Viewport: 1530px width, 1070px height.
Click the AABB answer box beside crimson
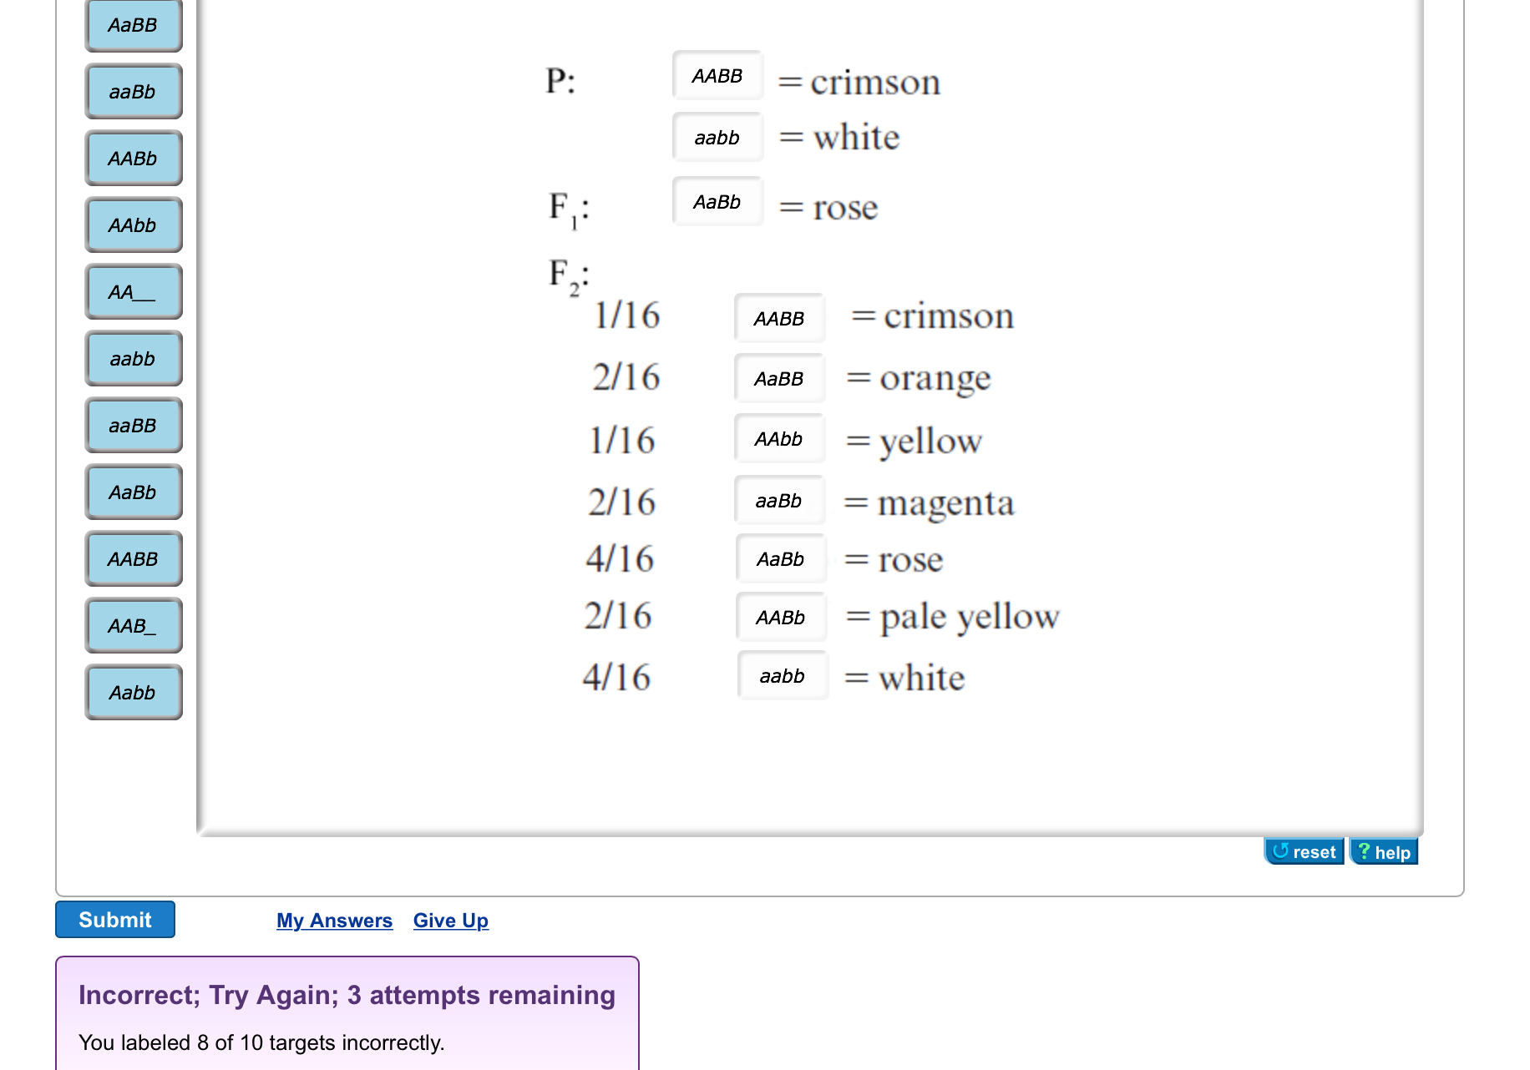coord(717,76)
